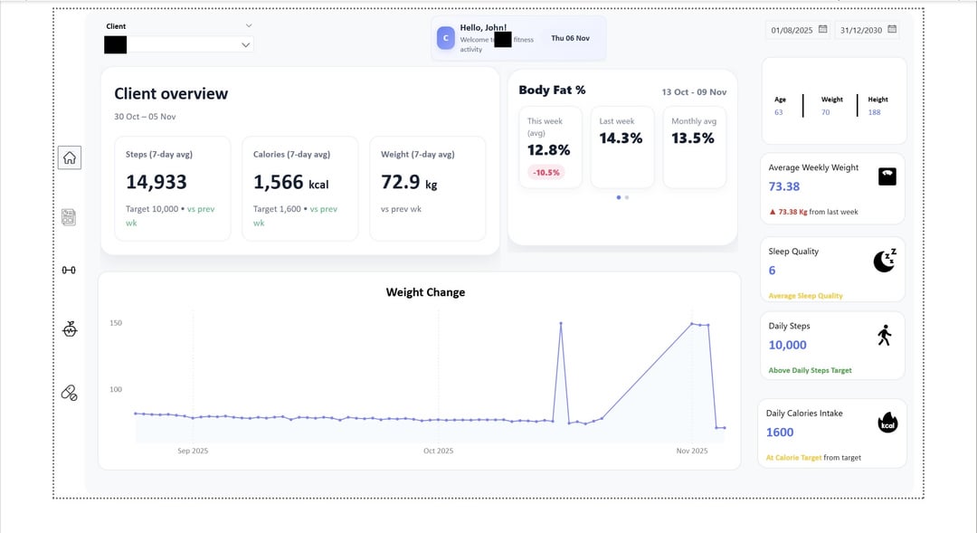Click the weighing scale icon
Viewport: 977px width, 533px height.
[887, 176]
